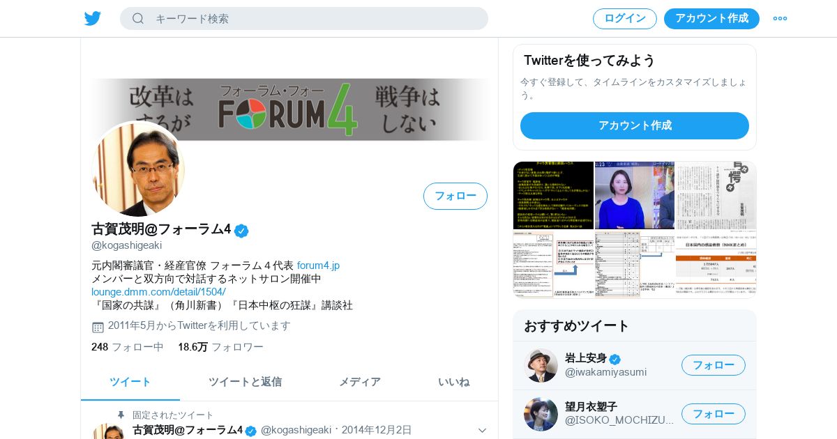Follow 古賀茂明 with the フォロー button
837x439 pixels.
click(455, 197)
